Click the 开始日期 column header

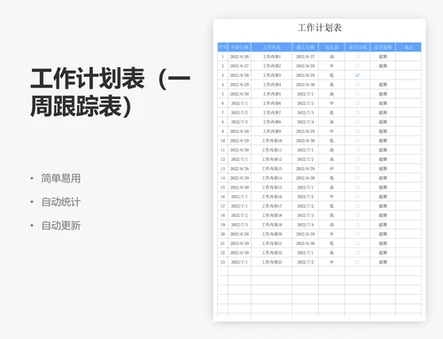click(x=239, y=47)
